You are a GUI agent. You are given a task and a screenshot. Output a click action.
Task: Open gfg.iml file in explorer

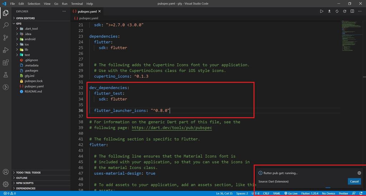coord(41,76)
